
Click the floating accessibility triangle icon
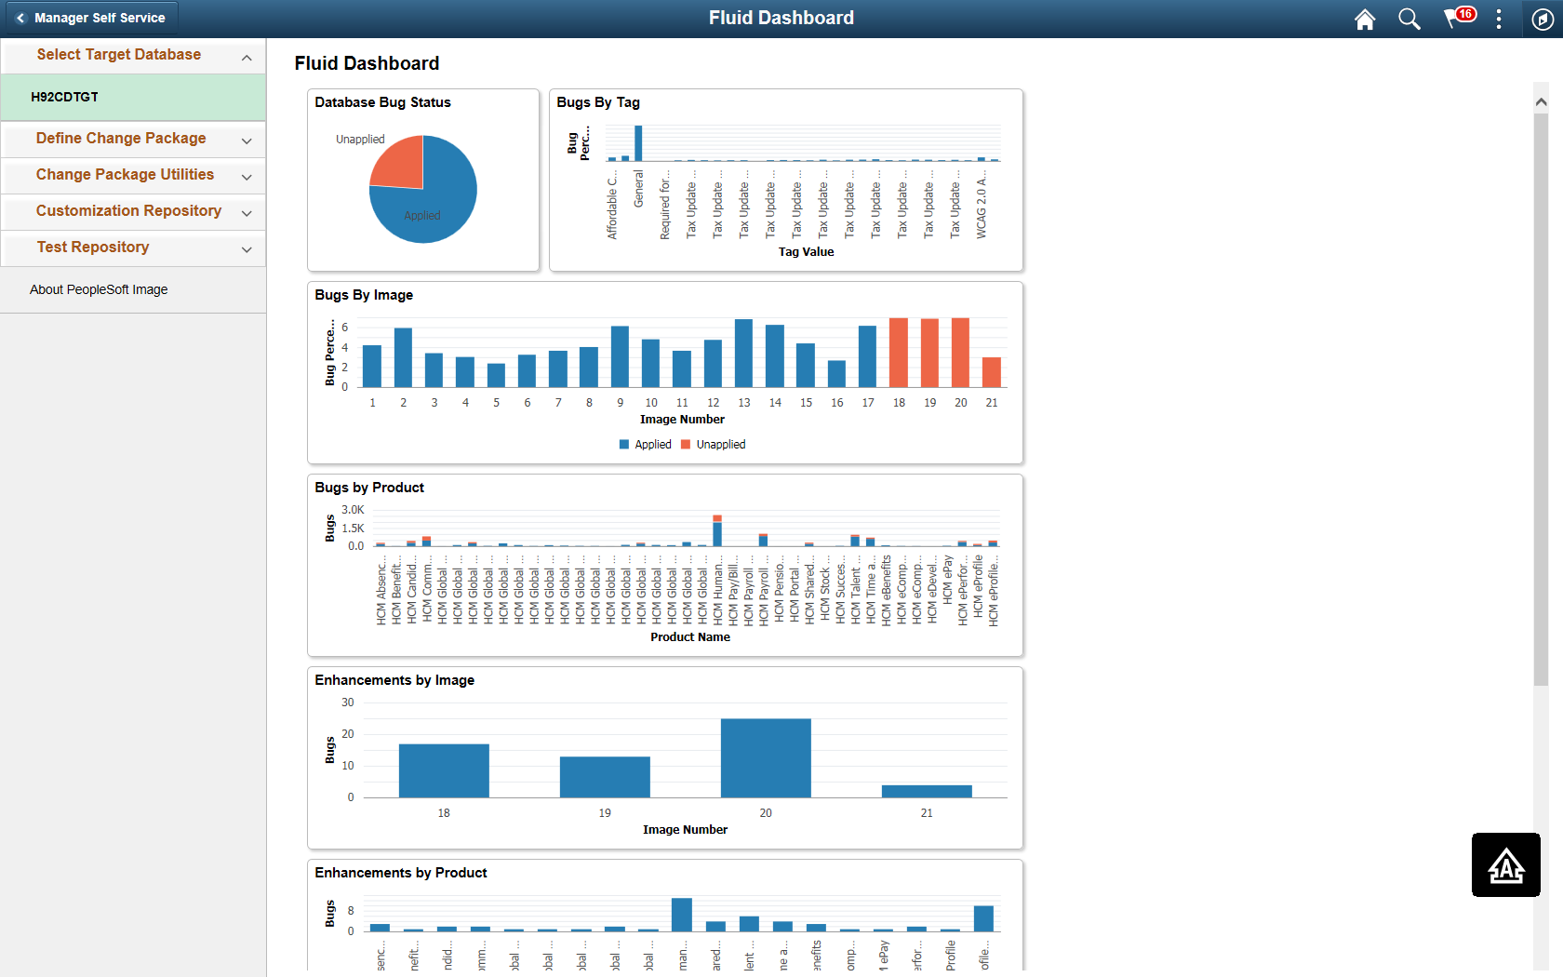tap(1505, 865)
